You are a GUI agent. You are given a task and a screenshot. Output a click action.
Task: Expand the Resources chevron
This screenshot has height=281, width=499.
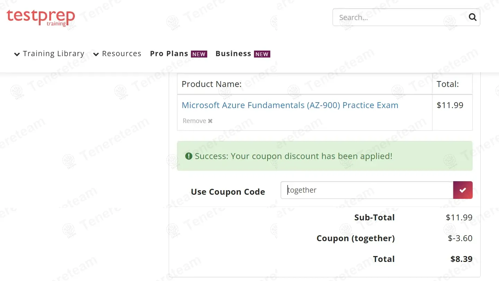[x=96, y=54]
